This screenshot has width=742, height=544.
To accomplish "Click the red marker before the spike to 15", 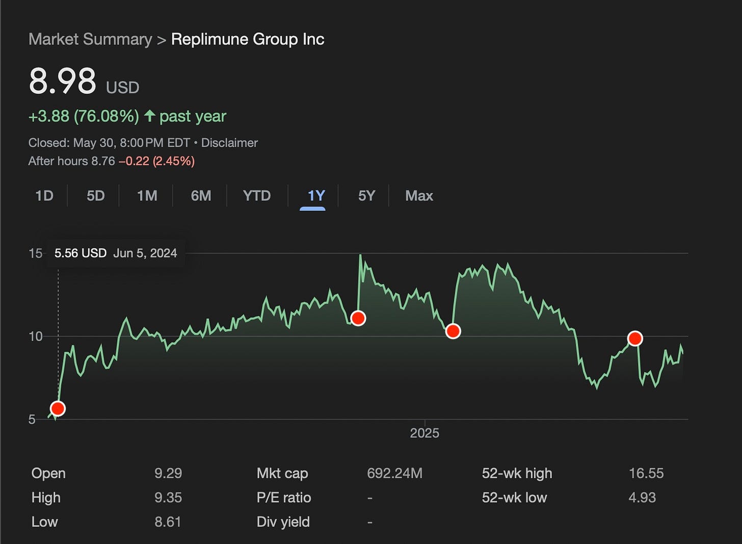I will pos(358,319).
